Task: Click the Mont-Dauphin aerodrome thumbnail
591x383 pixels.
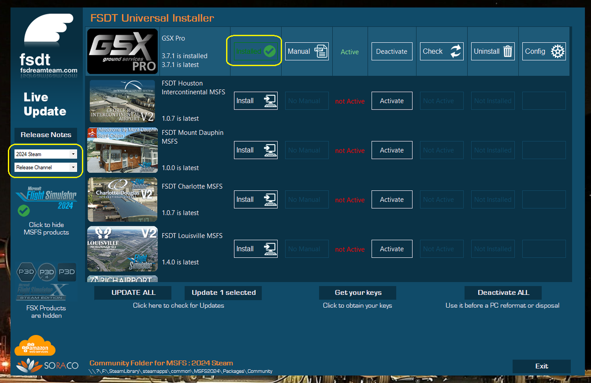Action: [122, 150]
